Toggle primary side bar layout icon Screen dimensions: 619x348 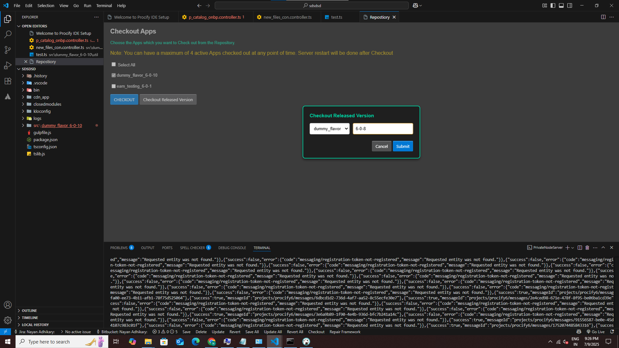[553, 5]
